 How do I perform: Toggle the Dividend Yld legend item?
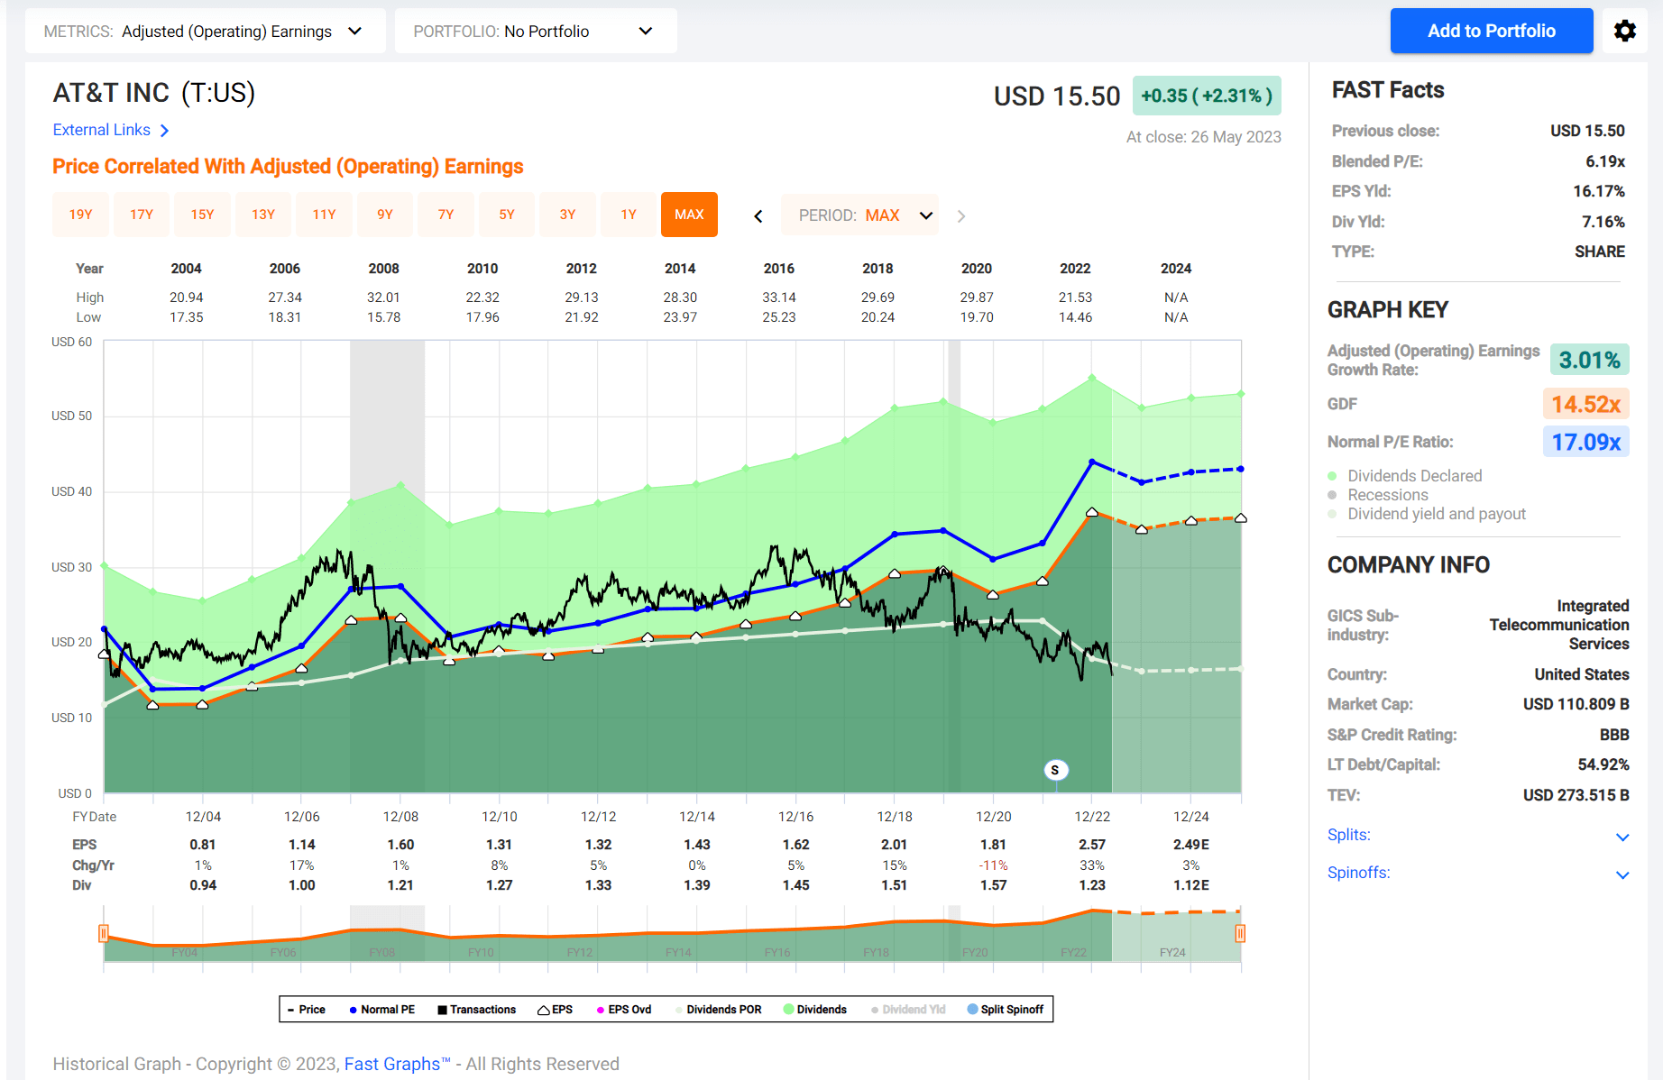908,1010
